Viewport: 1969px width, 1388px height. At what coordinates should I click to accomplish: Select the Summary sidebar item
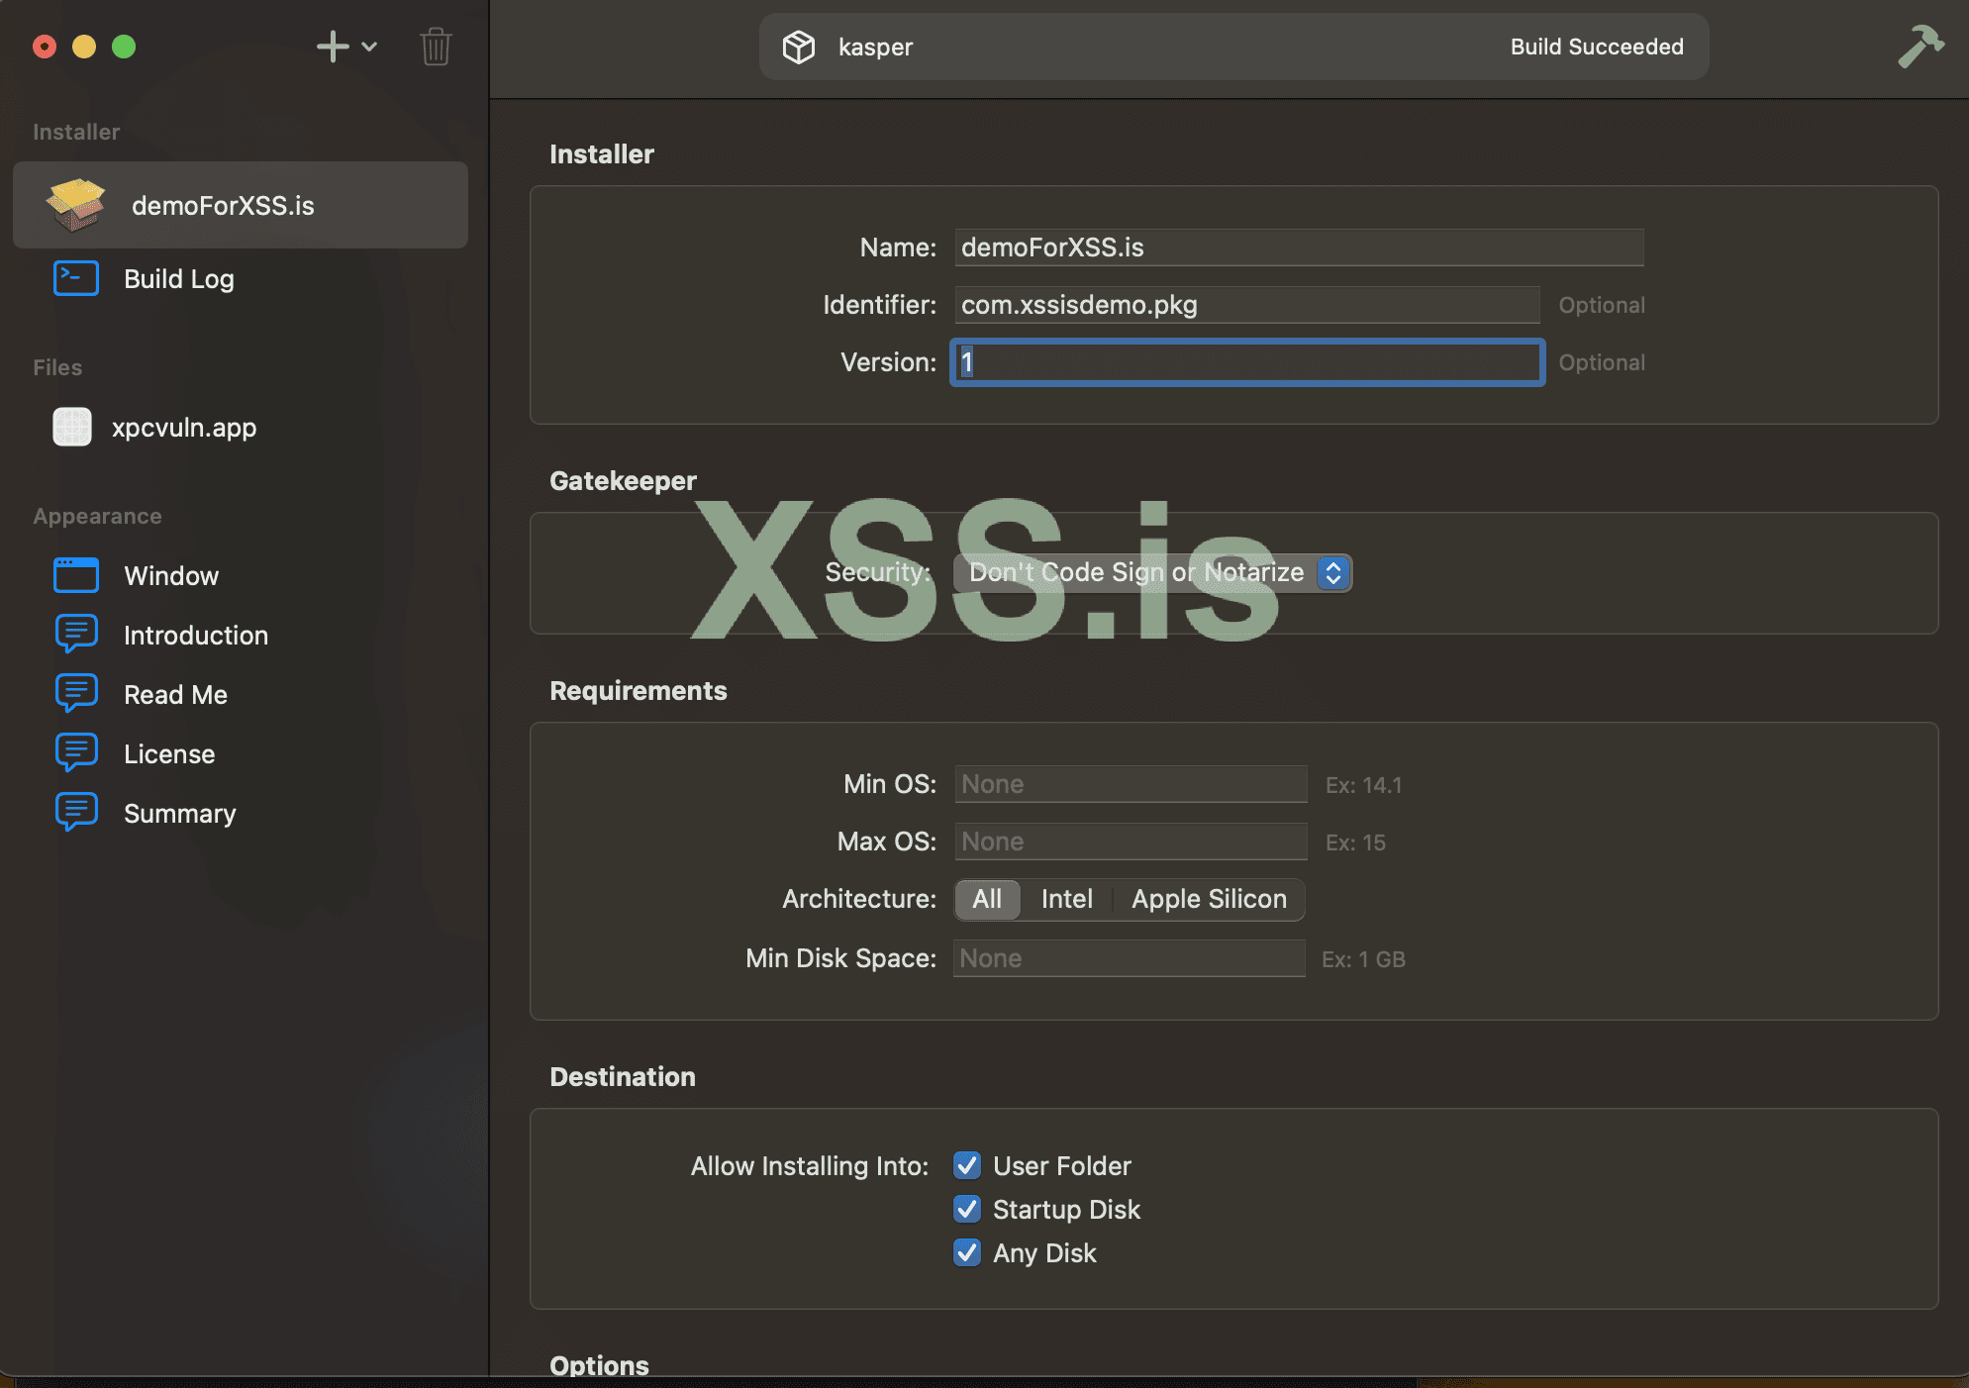(179, 814)
